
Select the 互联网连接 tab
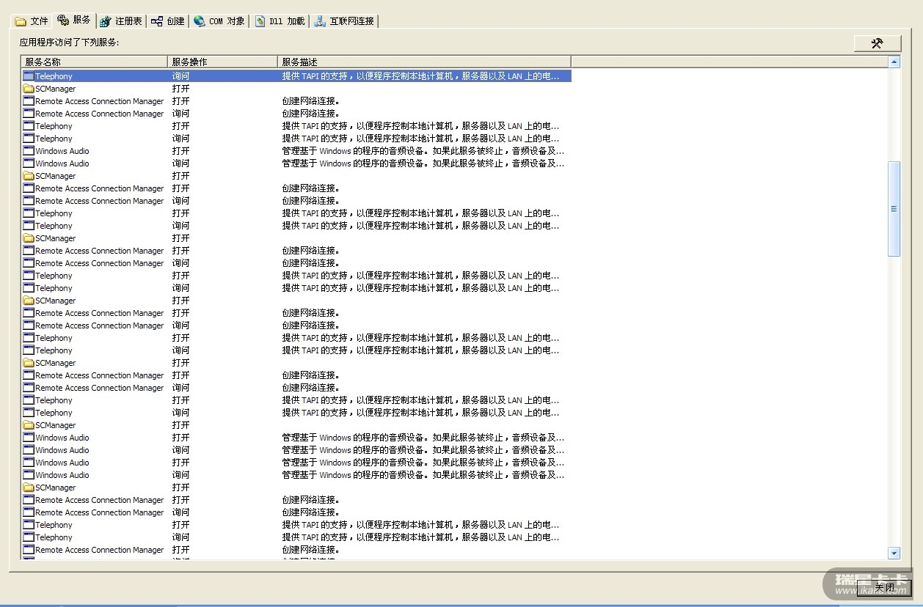click(343, 21)
